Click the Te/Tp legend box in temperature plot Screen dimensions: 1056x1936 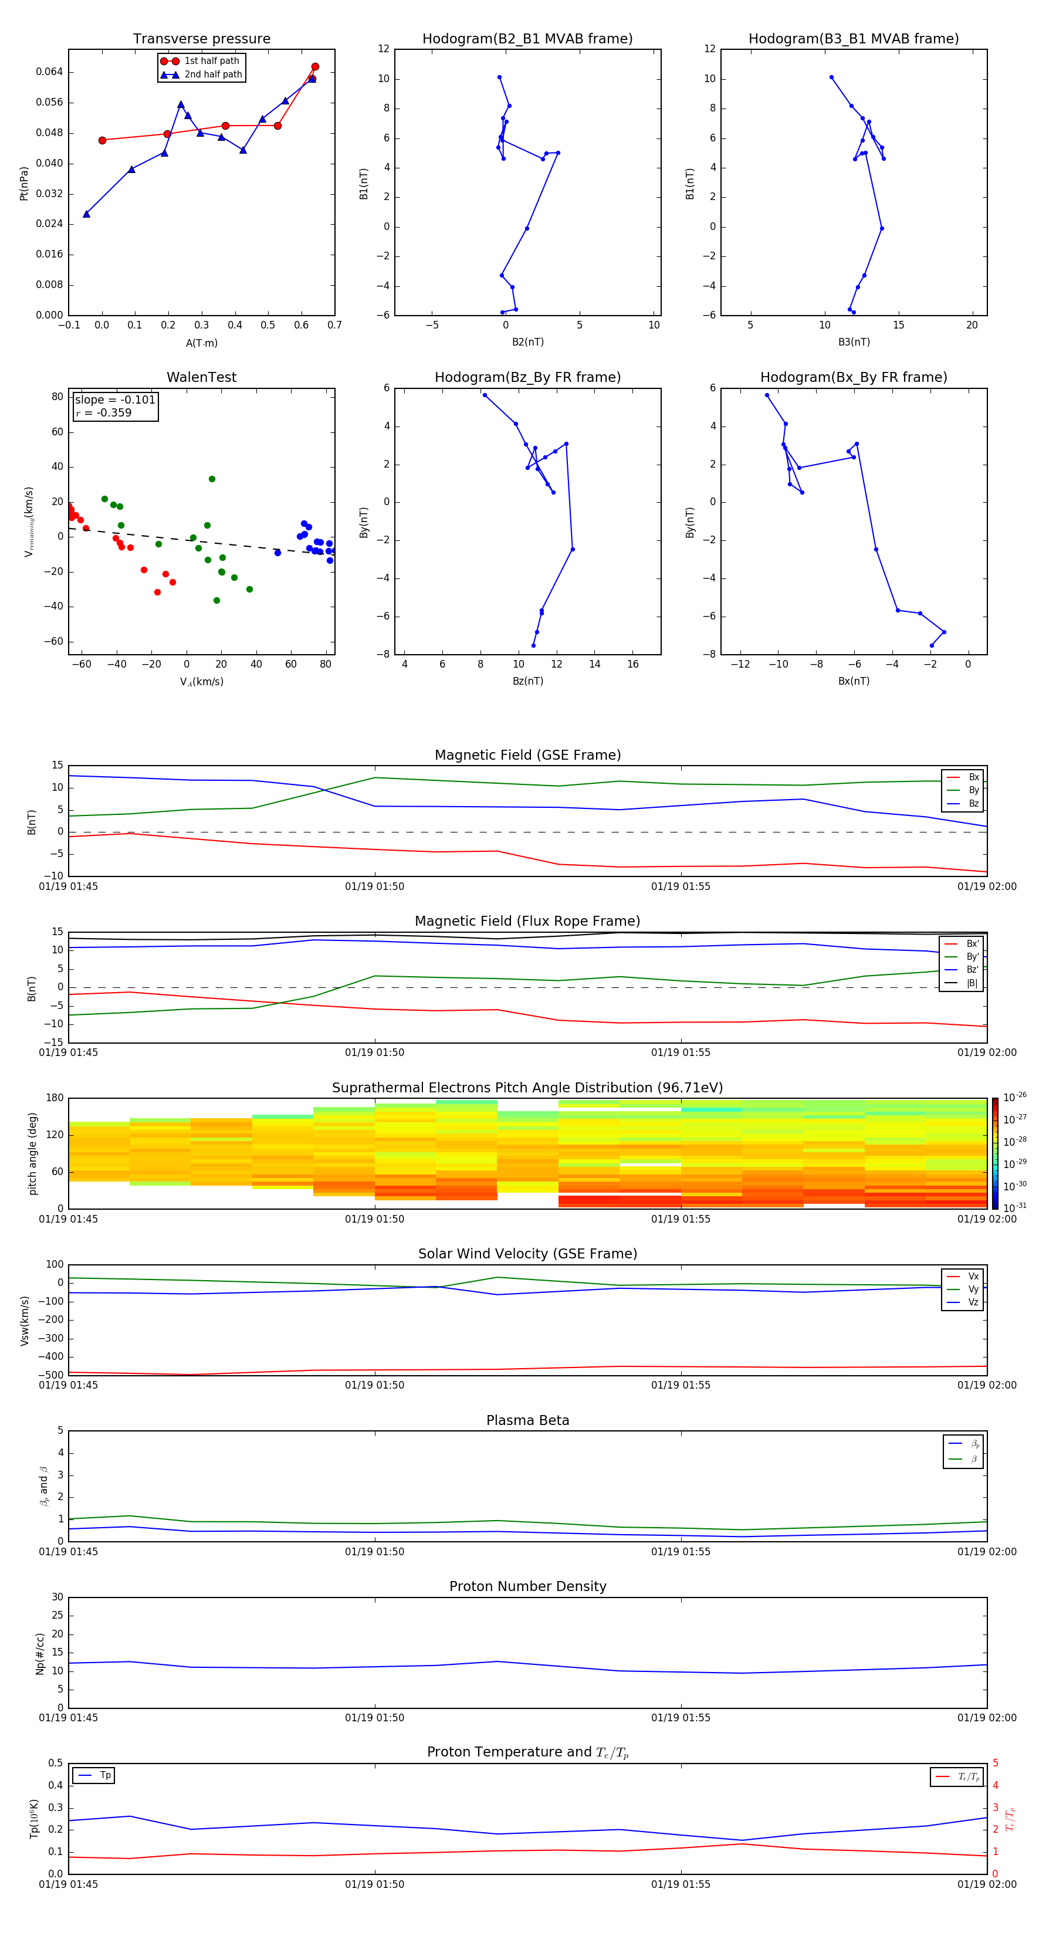956,1776
